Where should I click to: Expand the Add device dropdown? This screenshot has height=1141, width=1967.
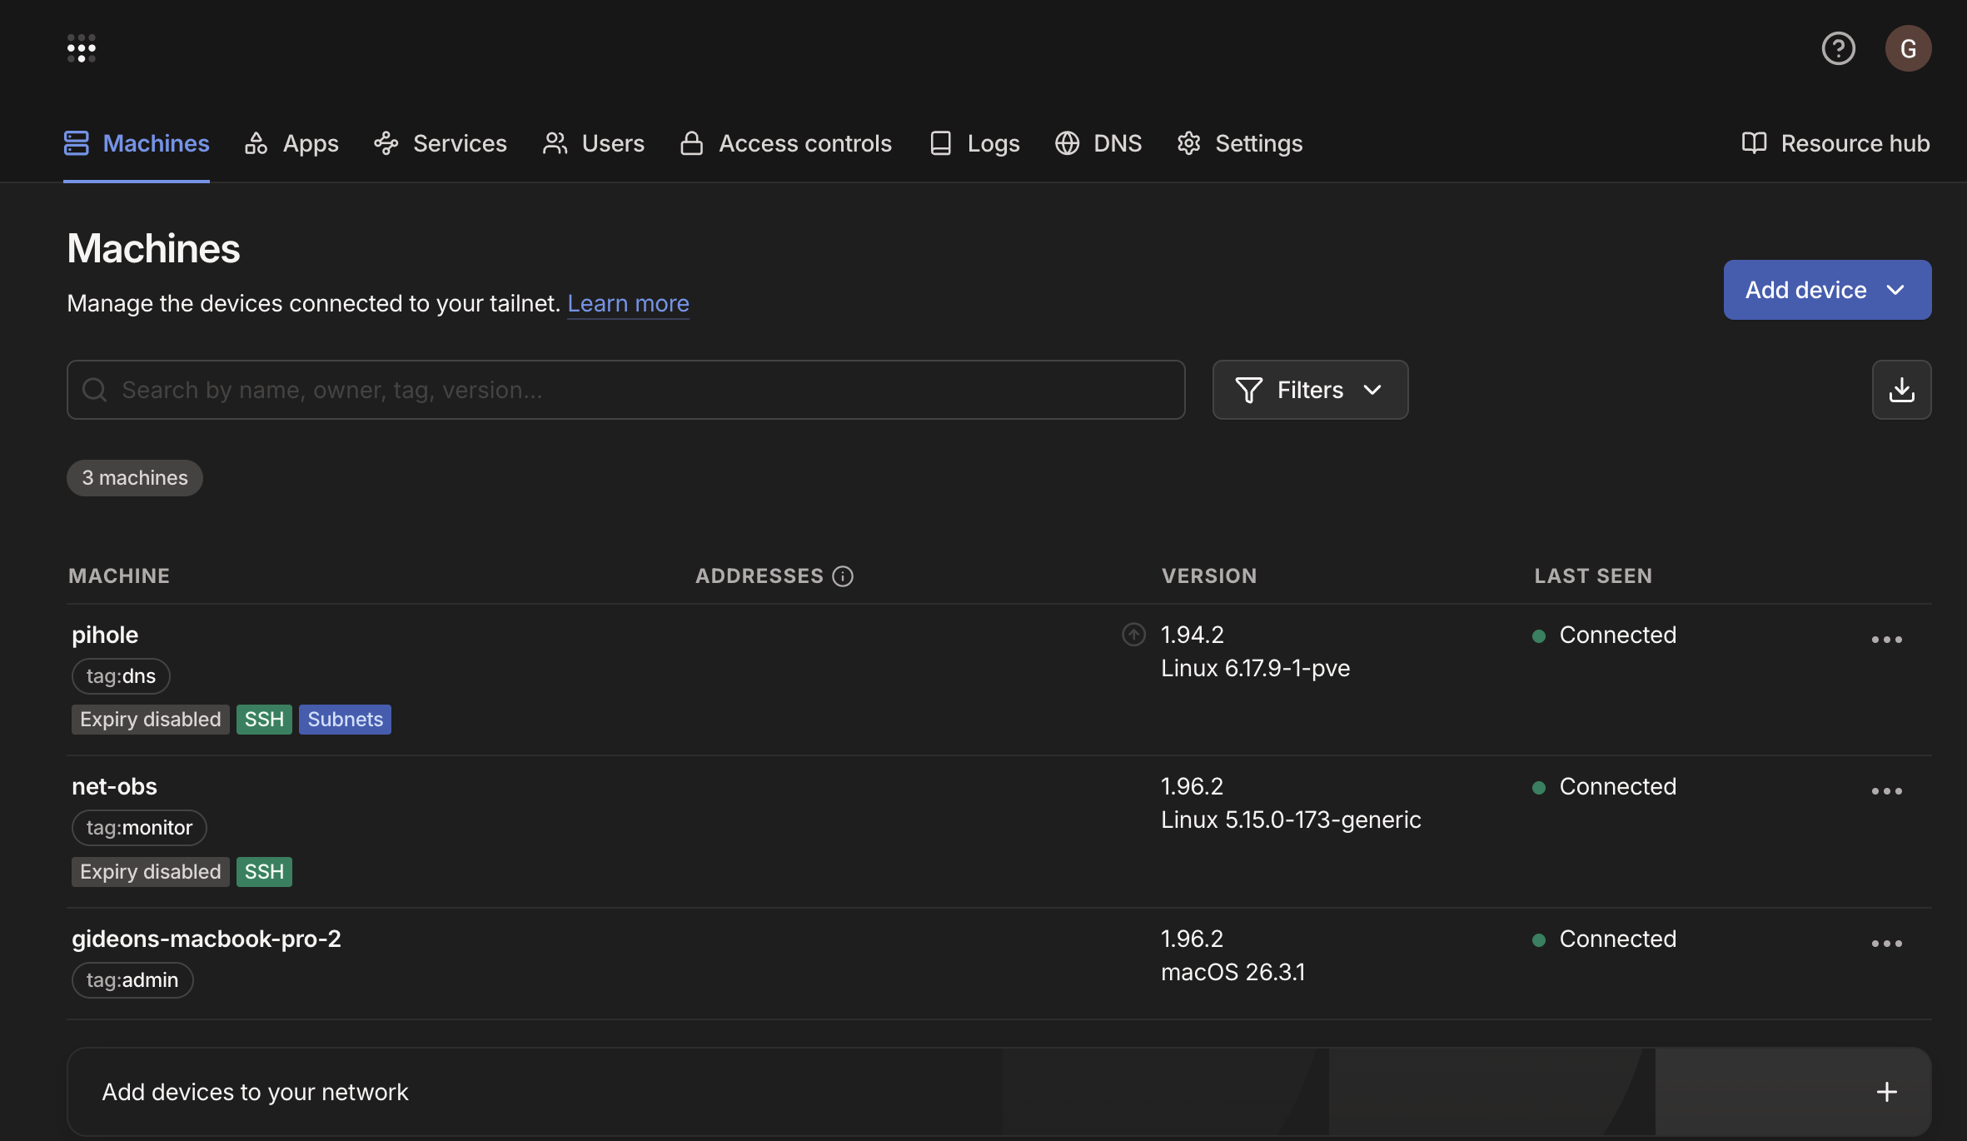[x=1827, y=290]
